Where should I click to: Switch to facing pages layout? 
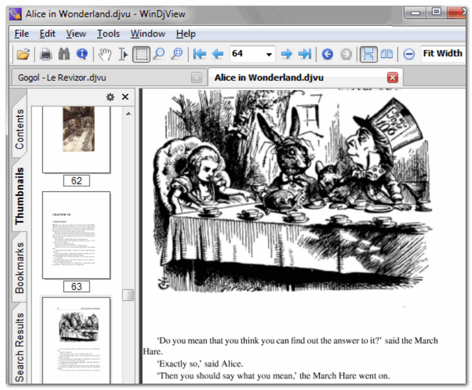pyautogui.click(x=386, y=54)
